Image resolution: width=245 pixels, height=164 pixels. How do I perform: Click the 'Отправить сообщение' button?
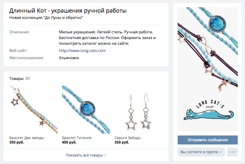[208, 140]
